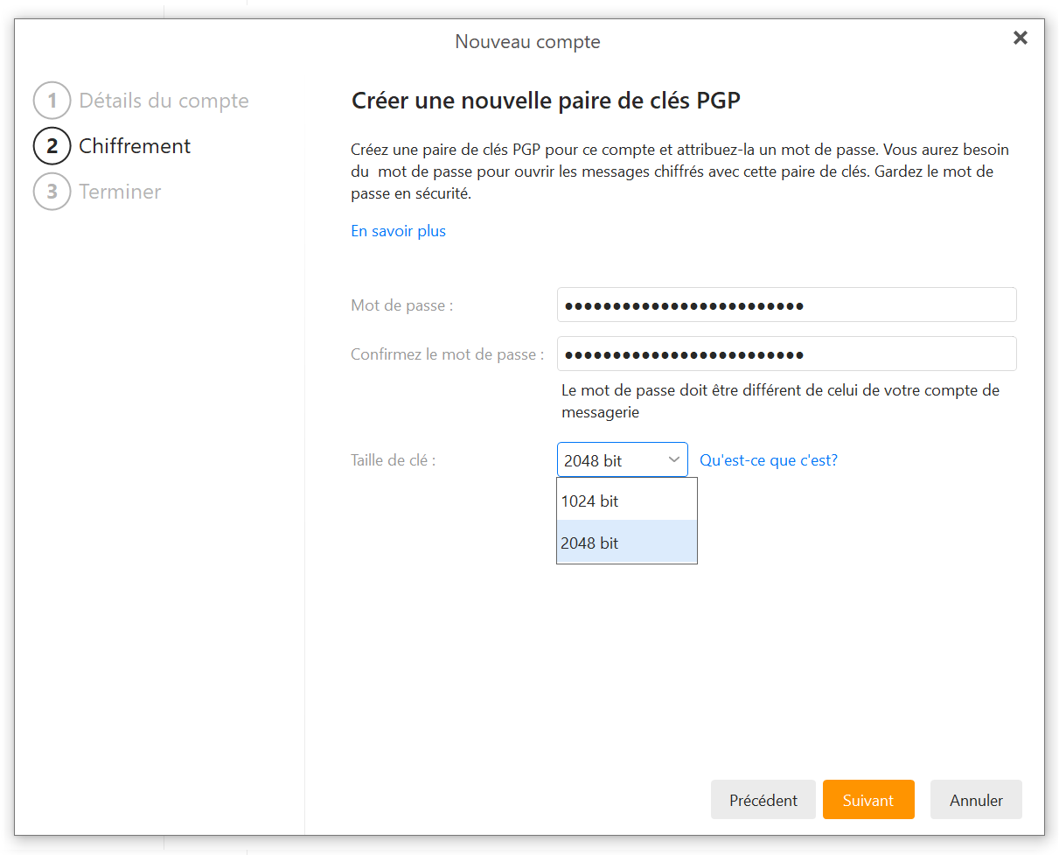This screenshot has width=1059, height=855.
Task: Click the Mot de passe label text
Action: 401,305
